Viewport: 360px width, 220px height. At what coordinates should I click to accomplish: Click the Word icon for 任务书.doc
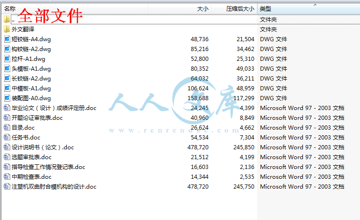click(x=7, y=138)
